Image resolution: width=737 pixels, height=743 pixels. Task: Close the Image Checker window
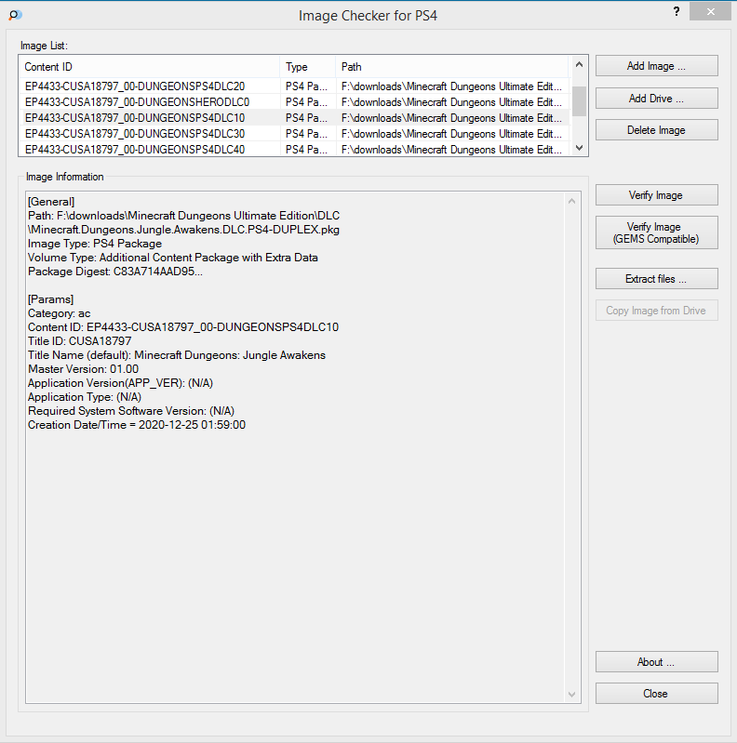click(710, 11)
